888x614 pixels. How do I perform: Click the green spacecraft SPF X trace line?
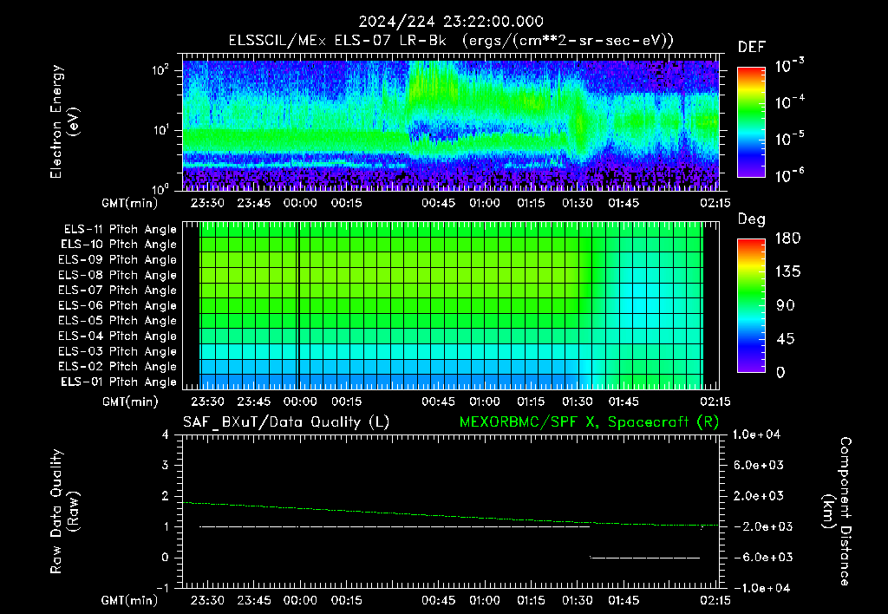[x=451, y=514]
